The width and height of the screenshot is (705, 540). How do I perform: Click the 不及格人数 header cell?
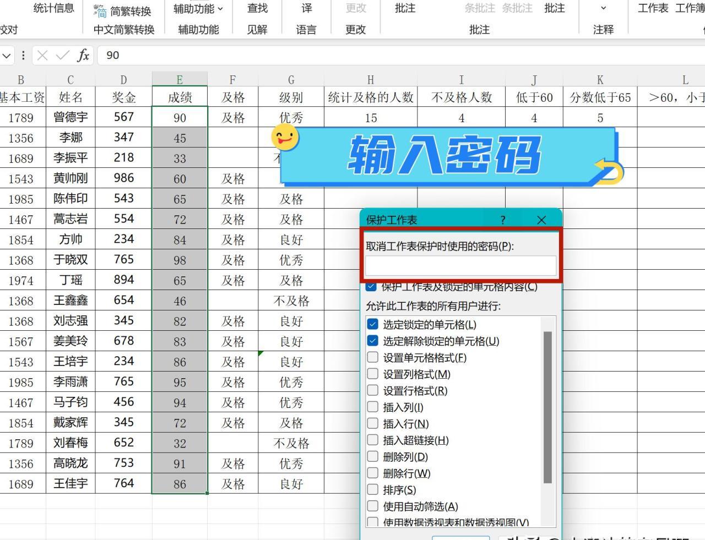pos(461,97)
